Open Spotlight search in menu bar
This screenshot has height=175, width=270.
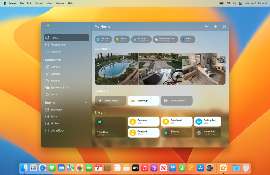click(234, 3)
